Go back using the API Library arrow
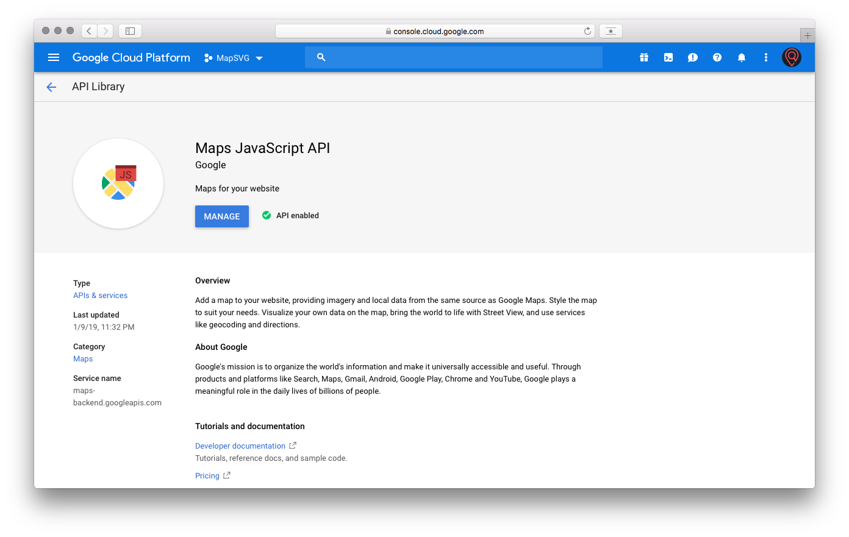Viewport: 849px width, 537px height. [x=51, y=87]
